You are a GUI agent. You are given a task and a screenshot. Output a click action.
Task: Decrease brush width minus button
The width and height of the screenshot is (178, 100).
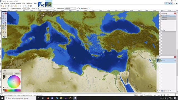pyautogui.click(x=22, y=9)
